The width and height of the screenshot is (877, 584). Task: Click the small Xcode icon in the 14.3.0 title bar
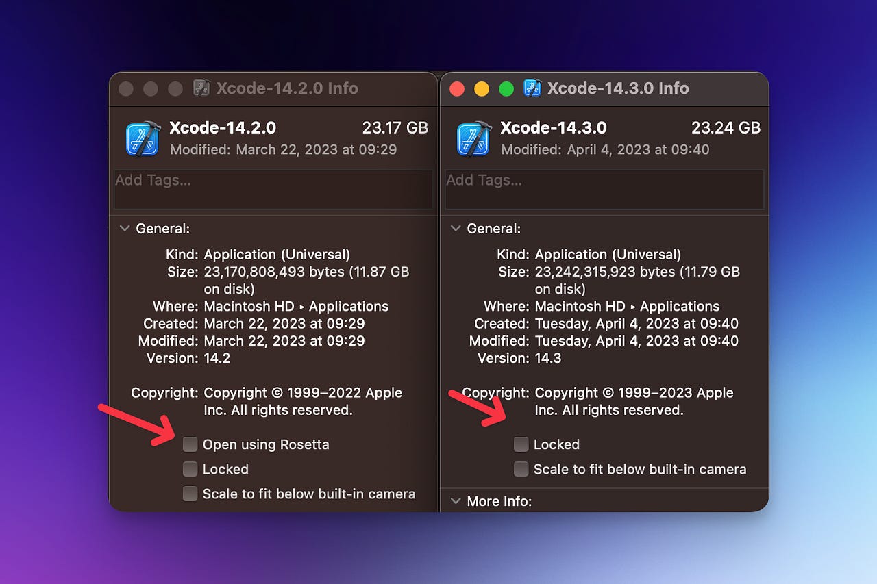tap(532, 88)
